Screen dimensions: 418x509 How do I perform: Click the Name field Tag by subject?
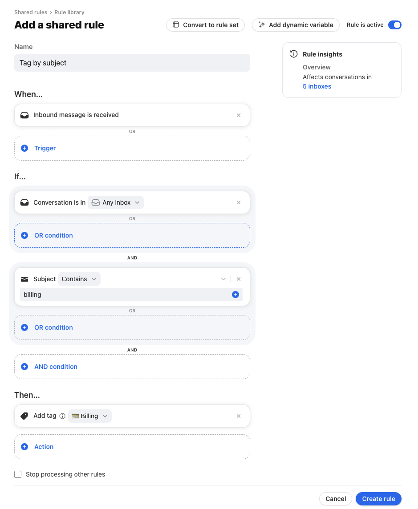[x=132, y=63]
